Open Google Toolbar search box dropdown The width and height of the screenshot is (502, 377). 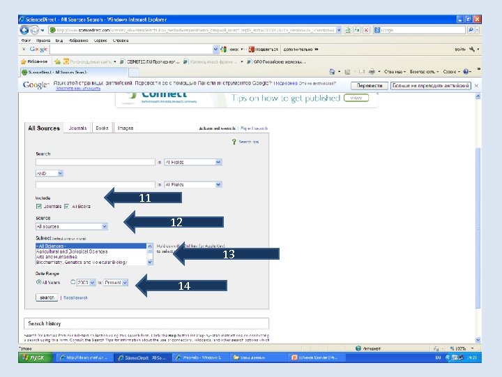[x=215, y=50]
